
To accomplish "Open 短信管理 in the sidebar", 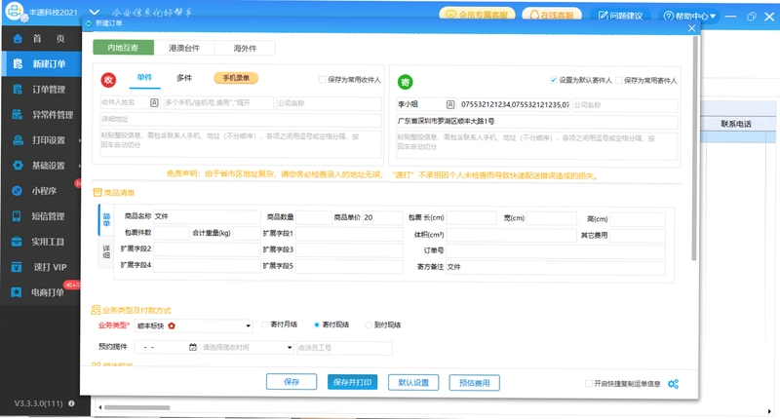I will [x=41, y=215].
